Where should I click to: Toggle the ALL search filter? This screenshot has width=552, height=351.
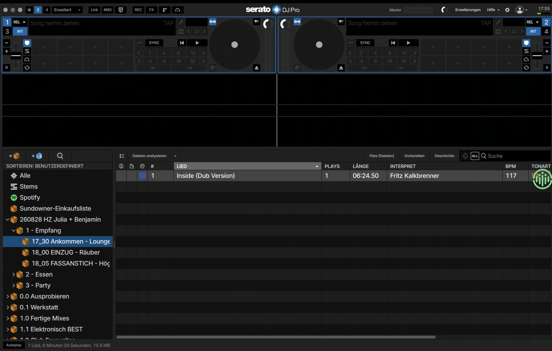coord(475,156)
